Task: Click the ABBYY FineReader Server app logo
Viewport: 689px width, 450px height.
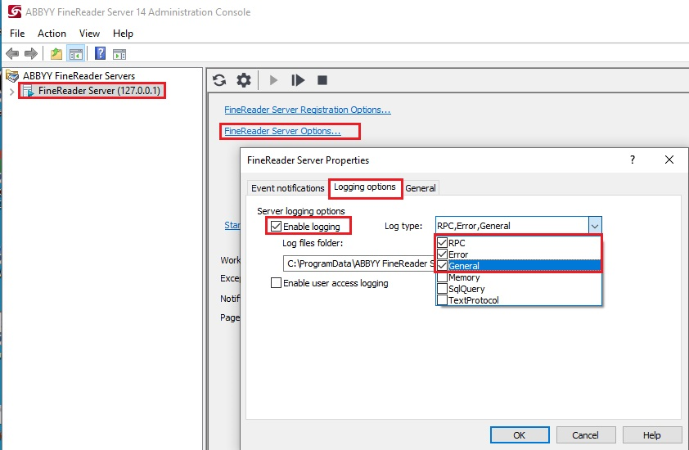Action: click(x=15, y=11)
